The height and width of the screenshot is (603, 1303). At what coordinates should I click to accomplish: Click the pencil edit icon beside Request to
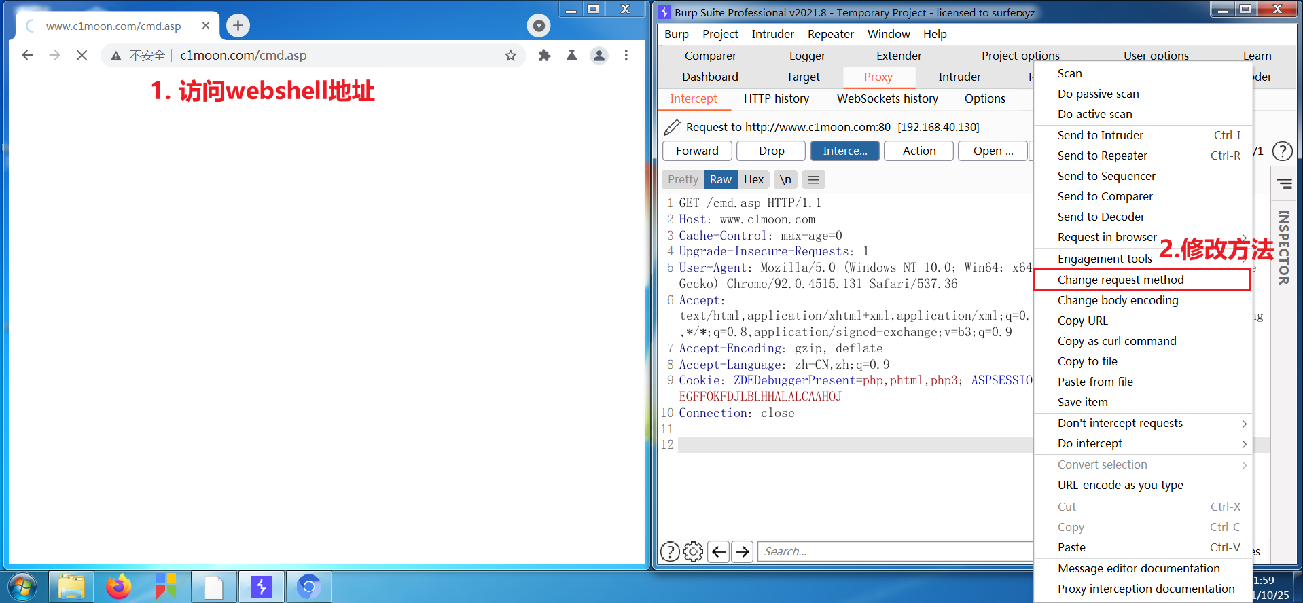click(672, 127)
